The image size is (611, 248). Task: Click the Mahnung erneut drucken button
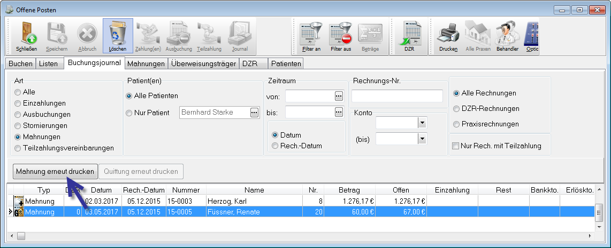click(x=55, y=171)
